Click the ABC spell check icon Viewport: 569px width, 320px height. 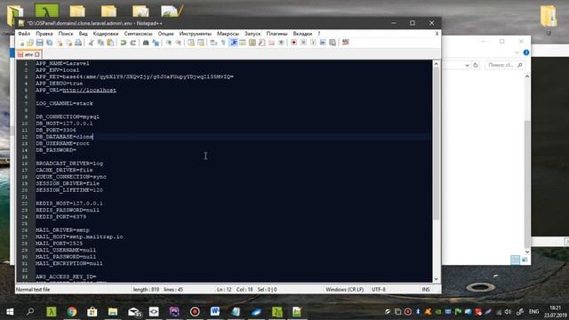pos(346,43)
